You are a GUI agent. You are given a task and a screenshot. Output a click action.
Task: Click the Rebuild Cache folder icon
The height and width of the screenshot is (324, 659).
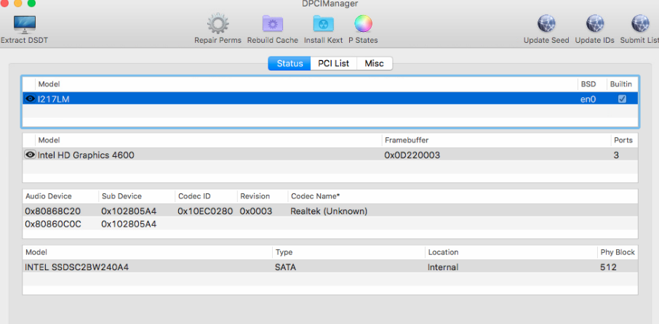[272, 25]
